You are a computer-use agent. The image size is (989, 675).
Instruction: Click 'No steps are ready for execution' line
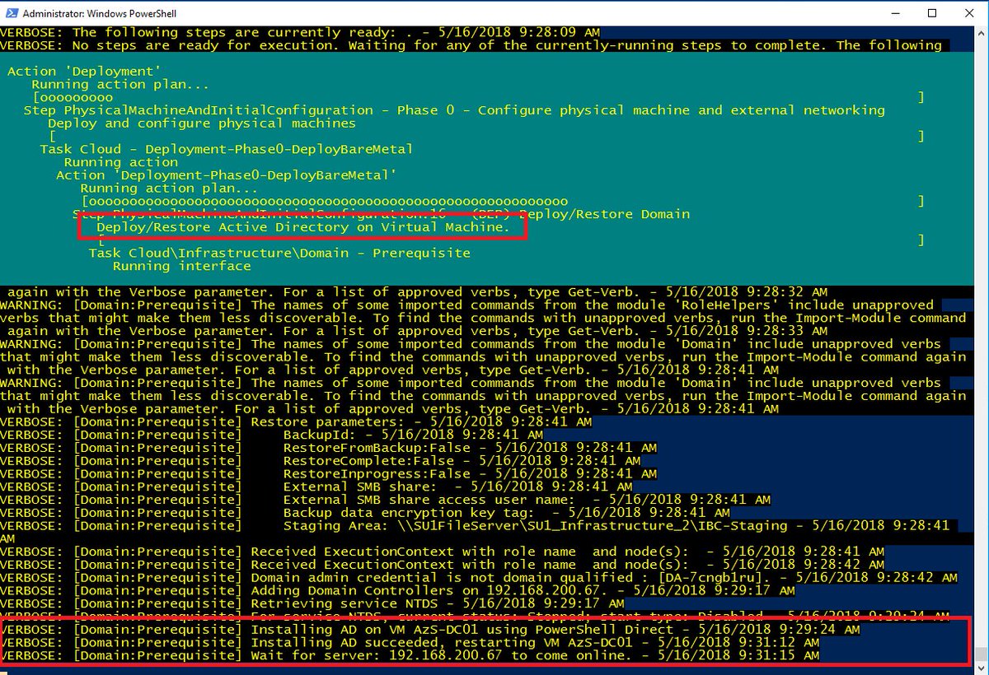click(x=471, y=45)
